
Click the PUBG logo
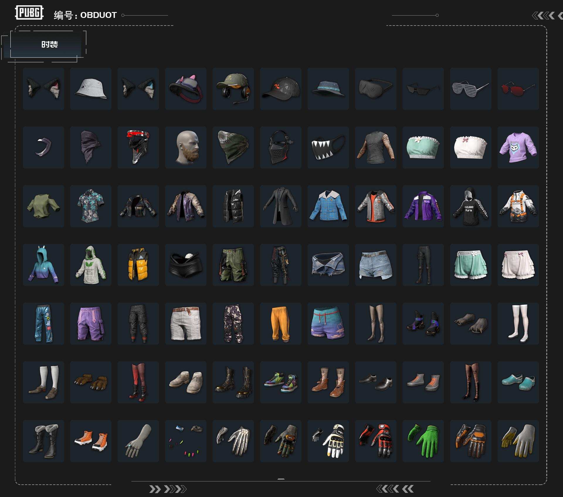[29, 13]
